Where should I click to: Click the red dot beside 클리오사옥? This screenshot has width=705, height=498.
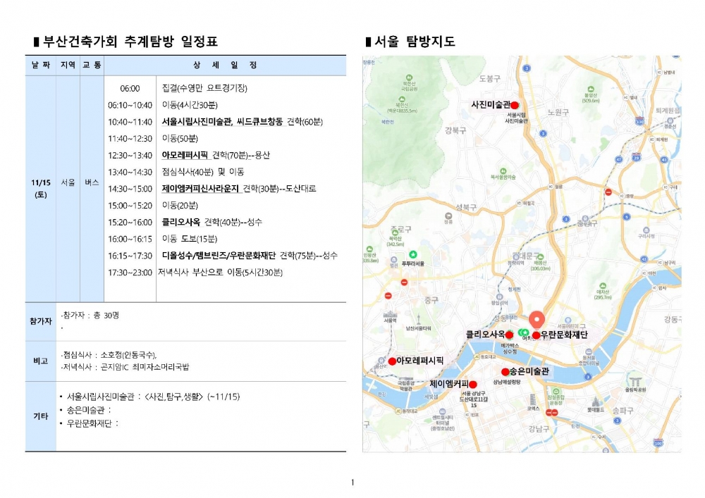pos(509,335)
